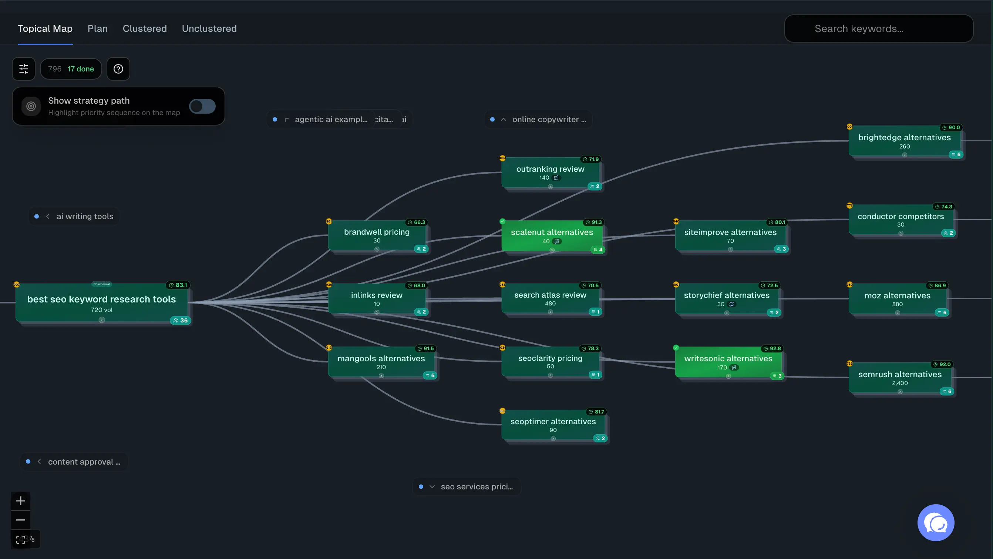Click the 86.9 score badge on moz alternatives
Viewport: 993px width, 559px height.
[x=937, y=285]
